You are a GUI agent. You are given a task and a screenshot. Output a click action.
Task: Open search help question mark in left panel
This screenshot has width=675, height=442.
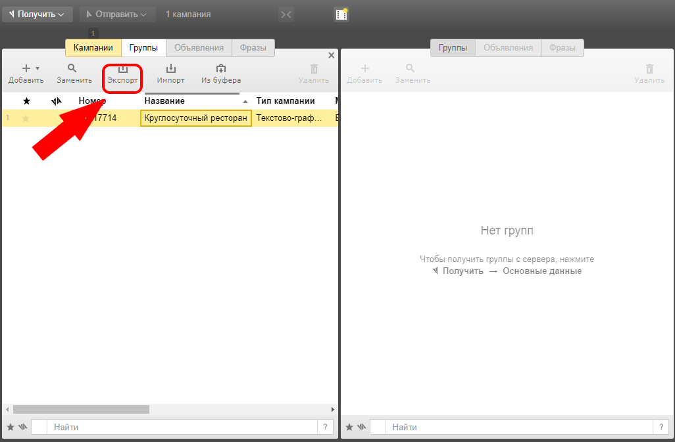[x=325, y=427]
